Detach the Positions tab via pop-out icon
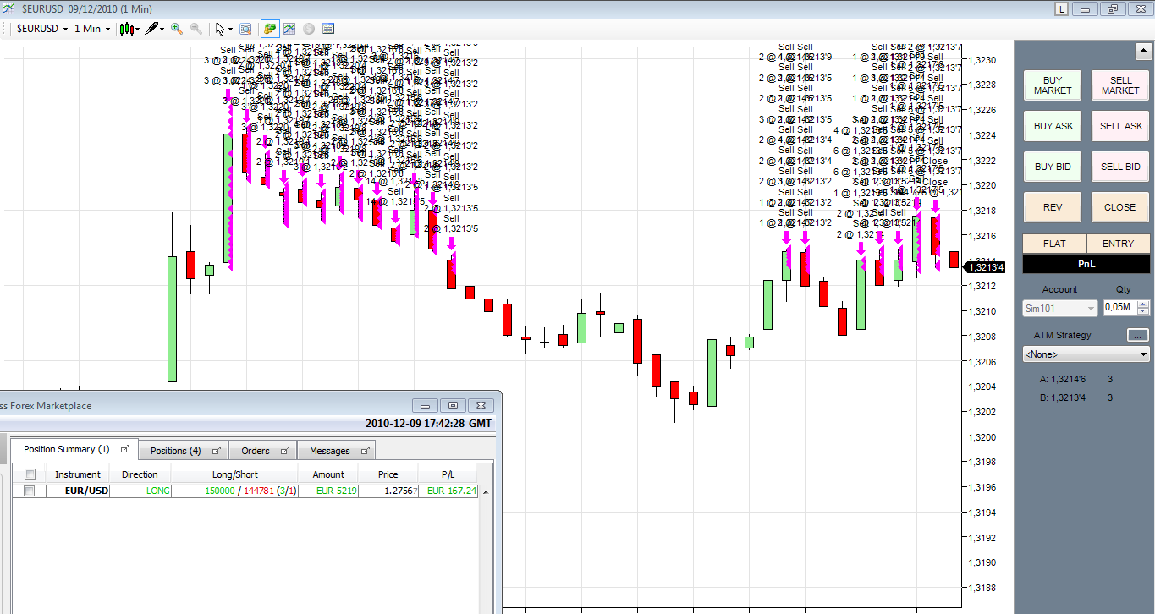 coord(215,450)
